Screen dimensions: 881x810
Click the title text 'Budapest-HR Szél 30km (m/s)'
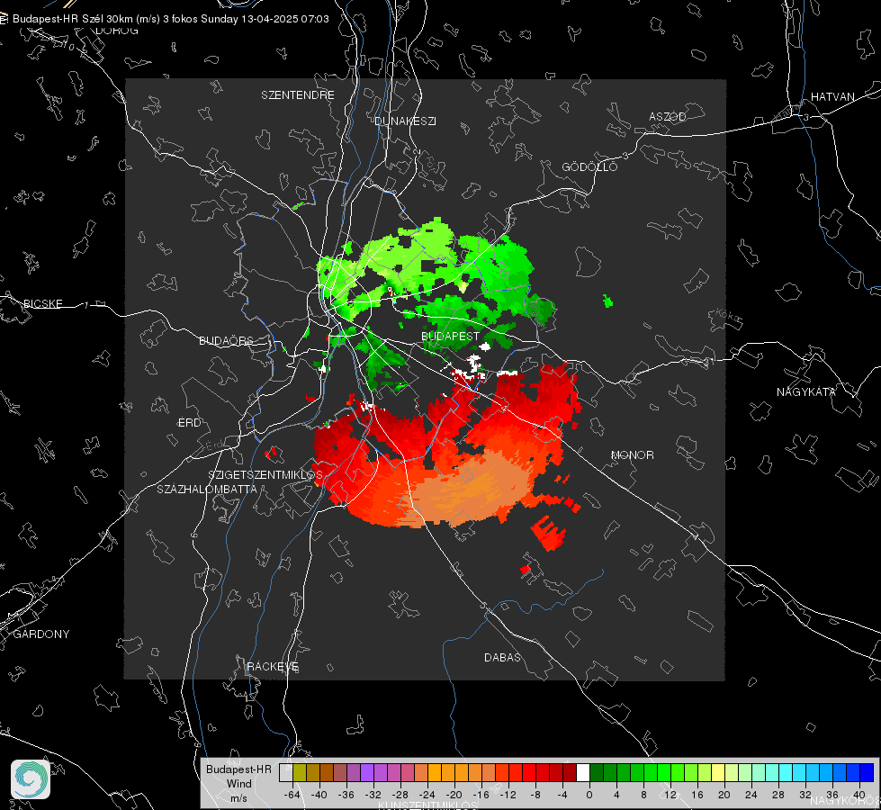(x=86, y=19)
